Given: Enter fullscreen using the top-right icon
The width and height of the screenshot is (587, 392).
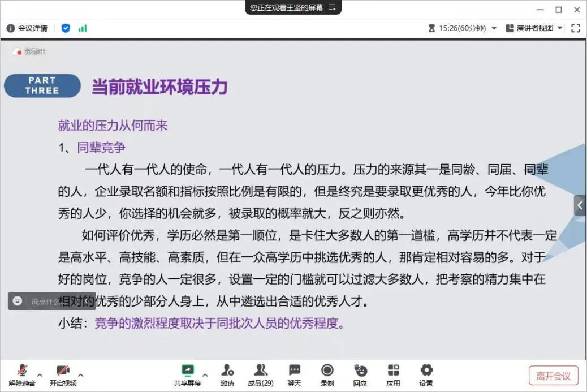Looking at the screenshot, I should [576, 28].
